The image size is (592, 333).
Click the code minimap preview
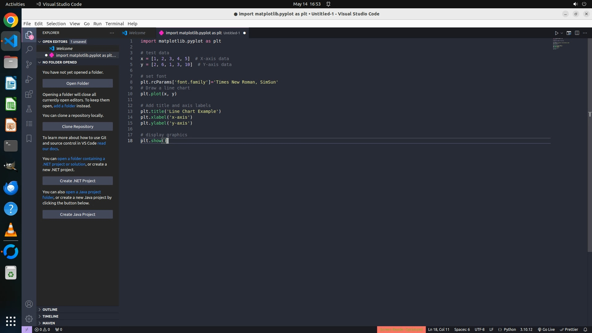(561, 44)
